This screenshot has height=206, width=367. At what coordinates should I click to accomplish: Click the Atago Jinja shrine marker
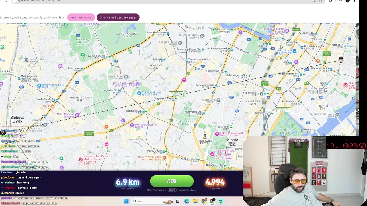pyautogui.click(x=218, y=100)
